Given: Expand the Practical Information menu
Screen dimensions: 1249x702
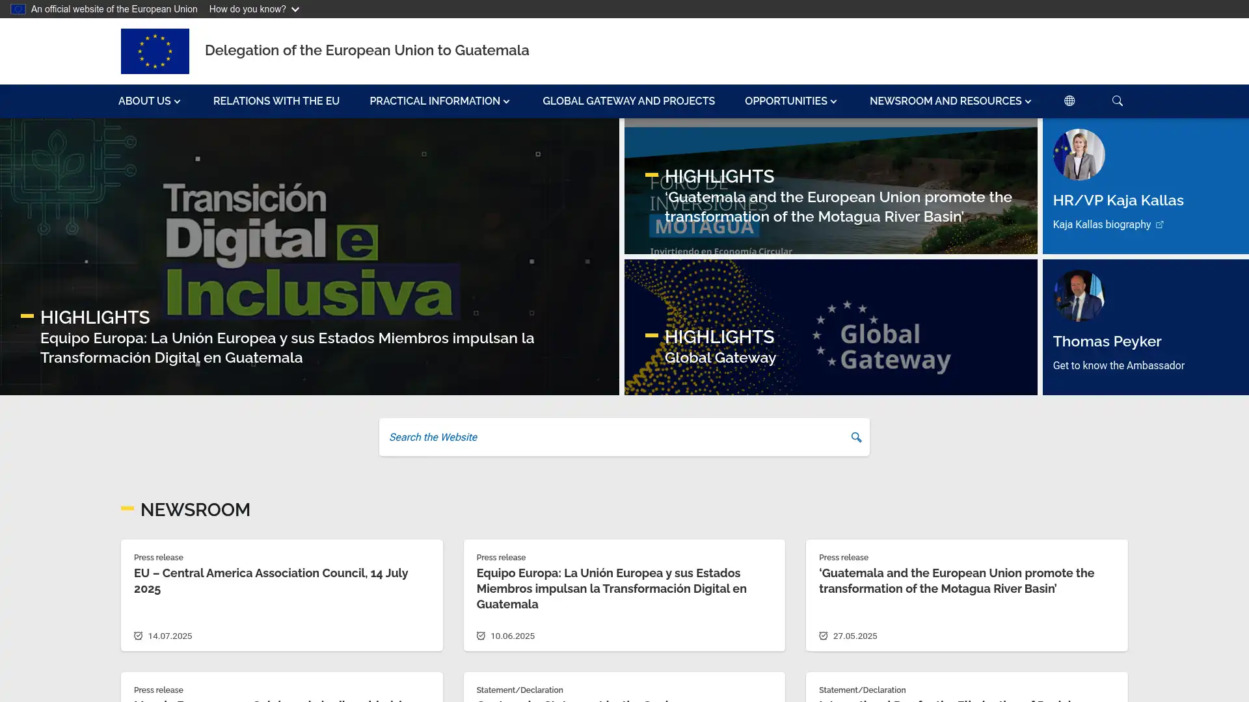Looking at the screenshot, I should (x=439, y=101).
